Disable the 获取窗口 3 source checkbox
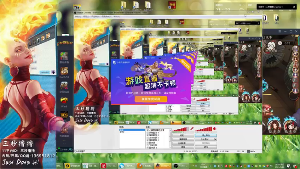Screen dimensions: 300x169 pos(148,135)
